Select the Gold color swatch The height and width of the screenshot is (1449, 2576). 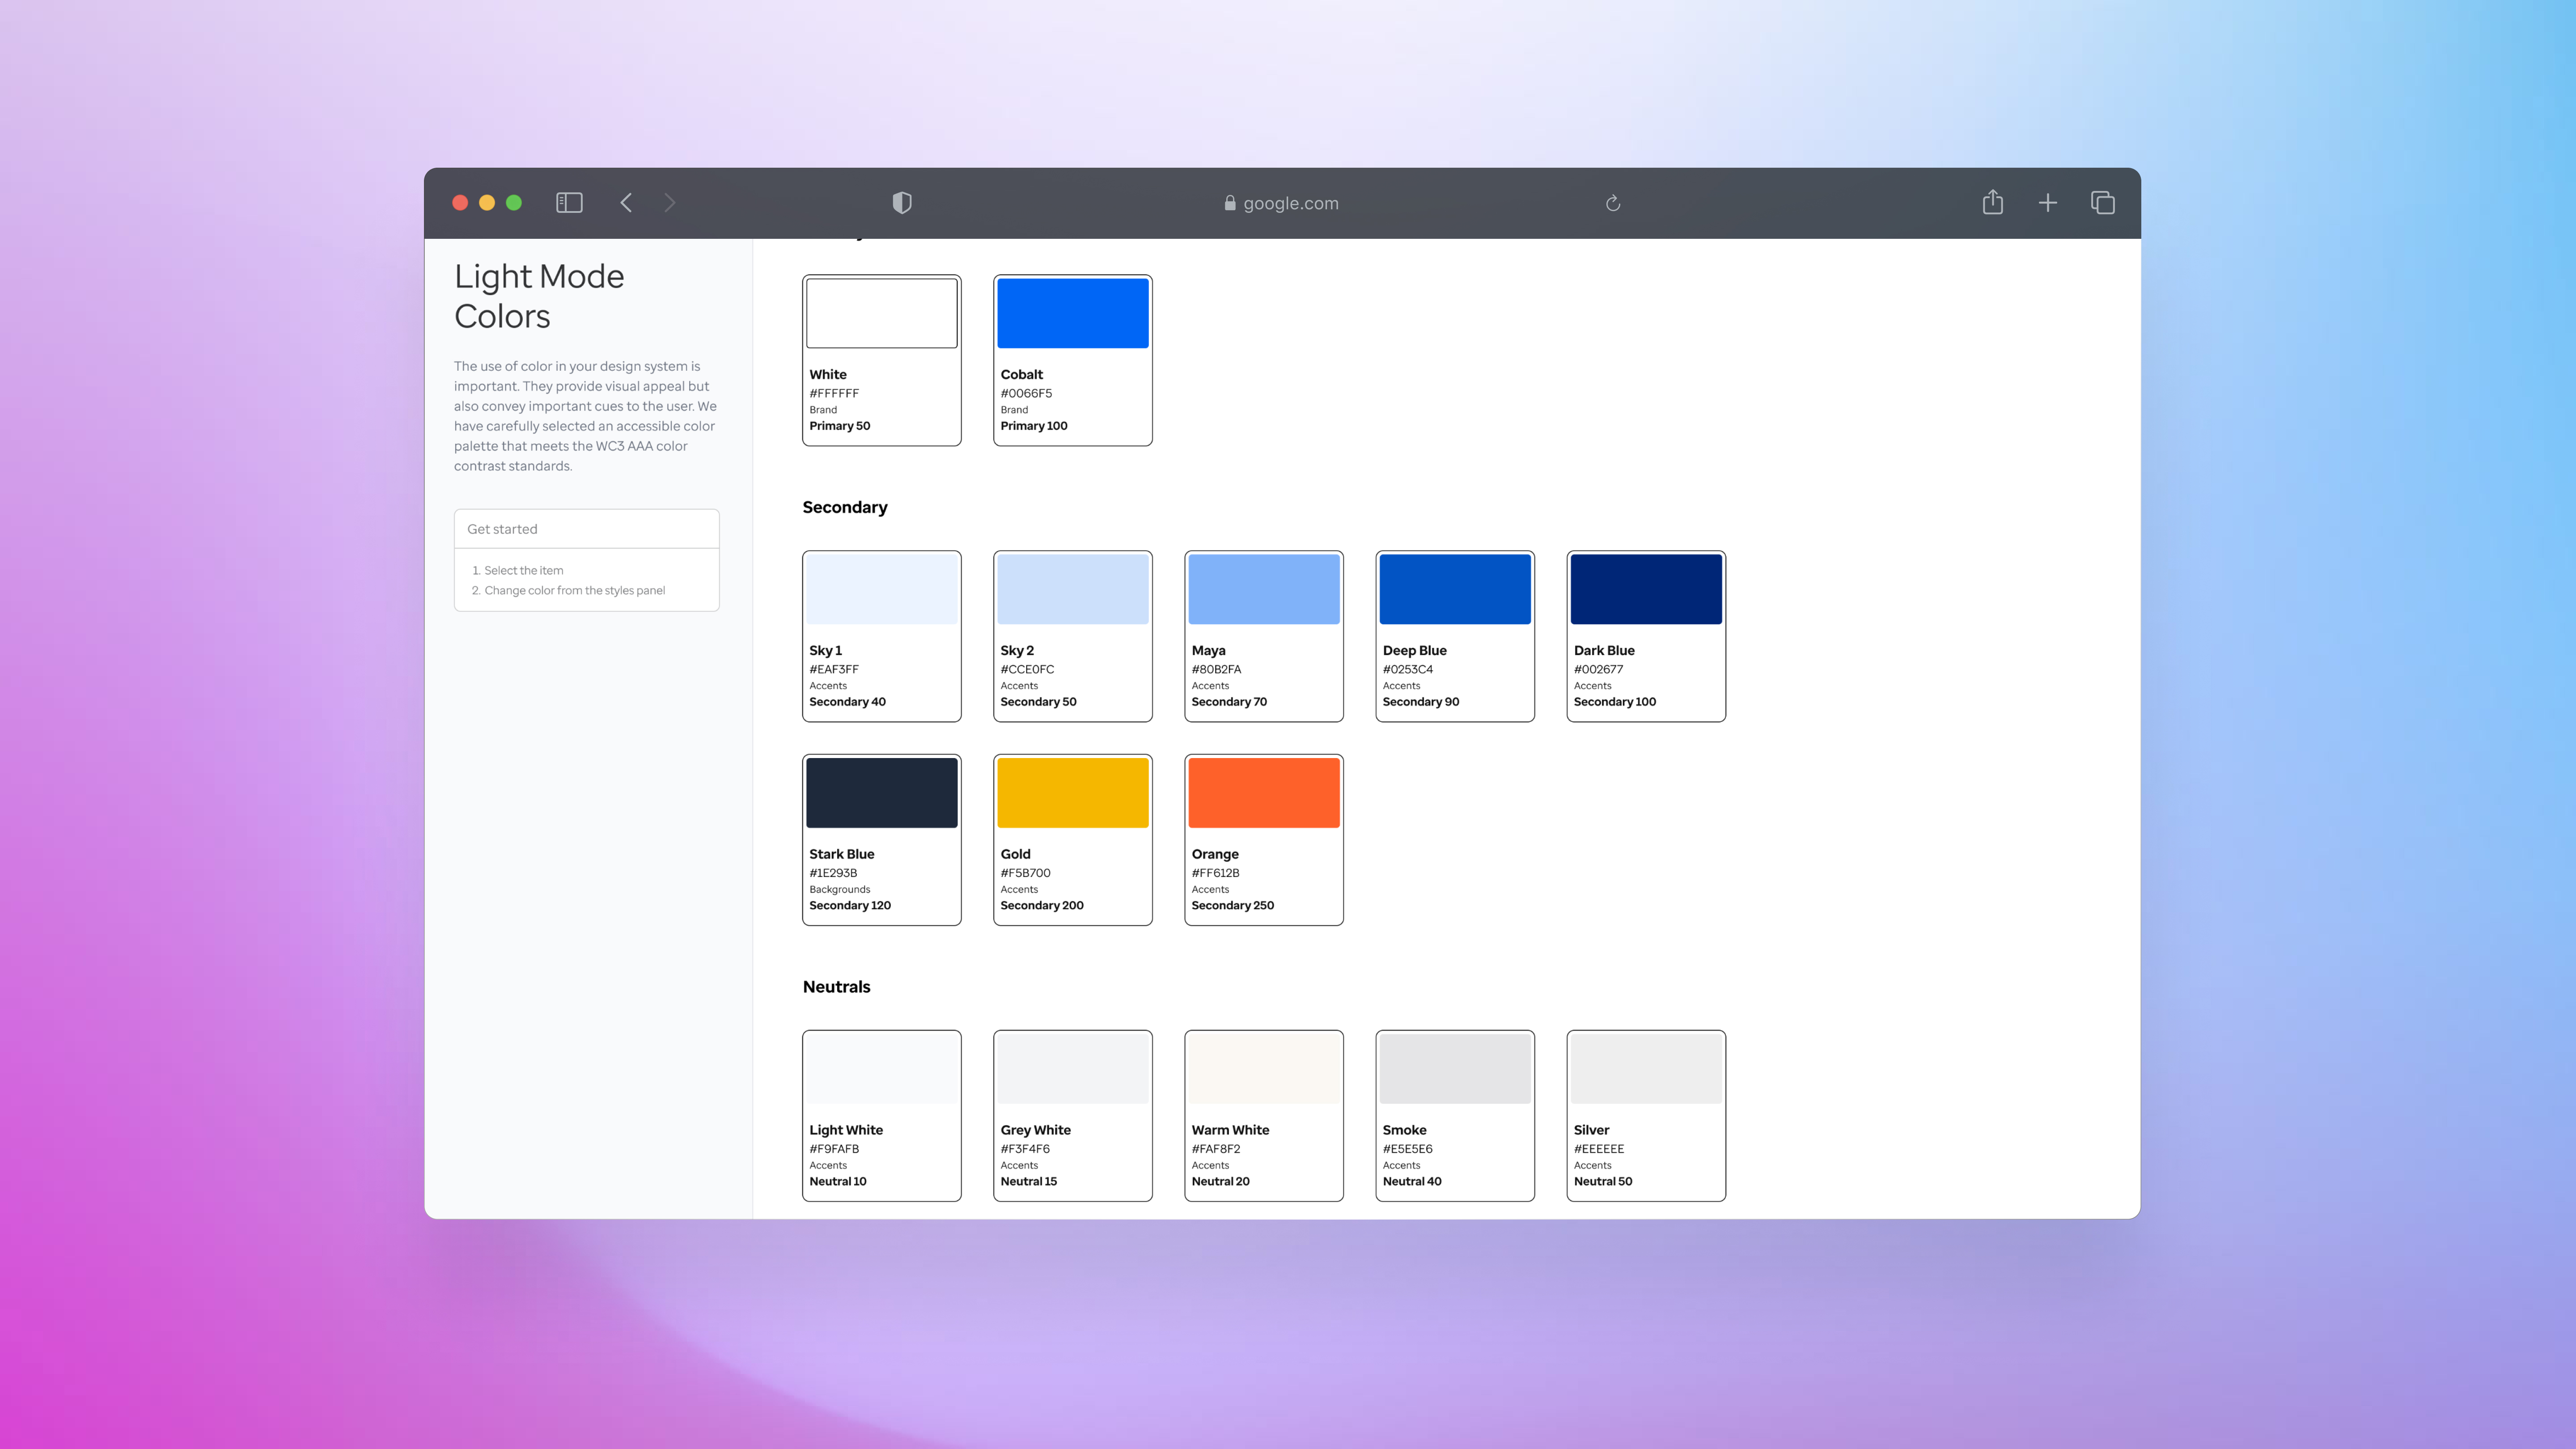pyautogui.click(x=1072, y=792)
